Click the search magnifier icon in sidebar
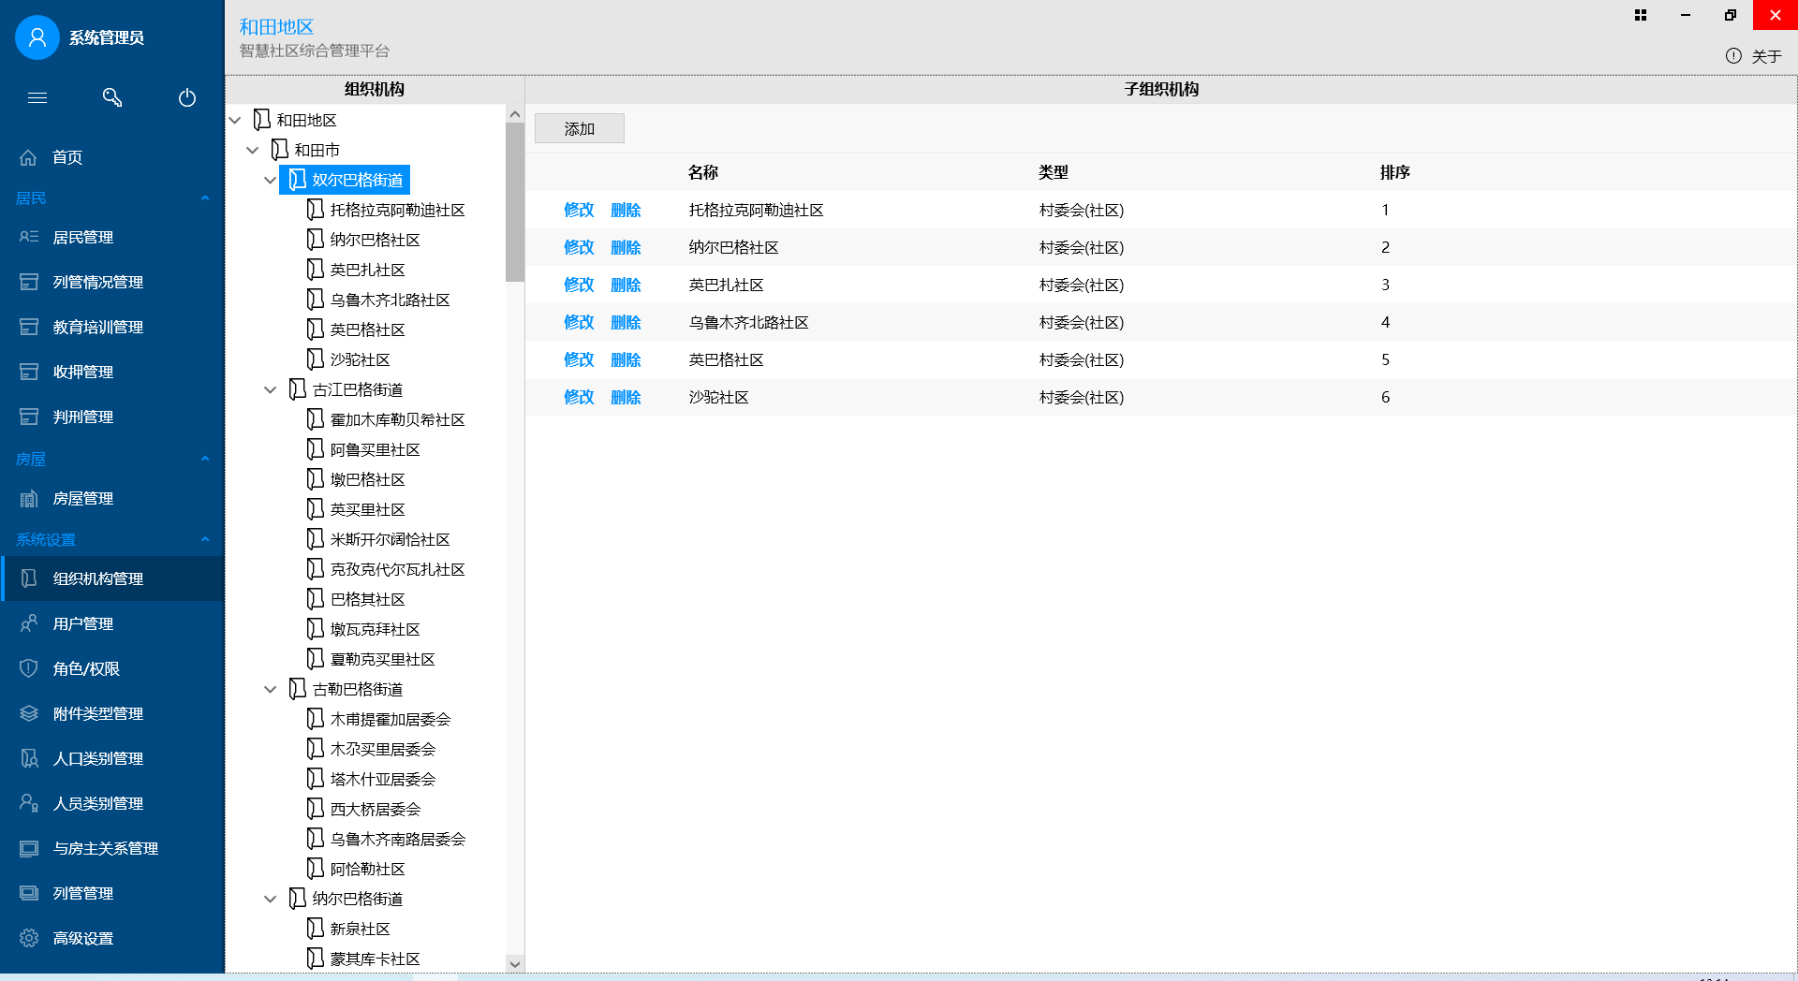The height and width of the screenshot is (981, 1798). 112,97
